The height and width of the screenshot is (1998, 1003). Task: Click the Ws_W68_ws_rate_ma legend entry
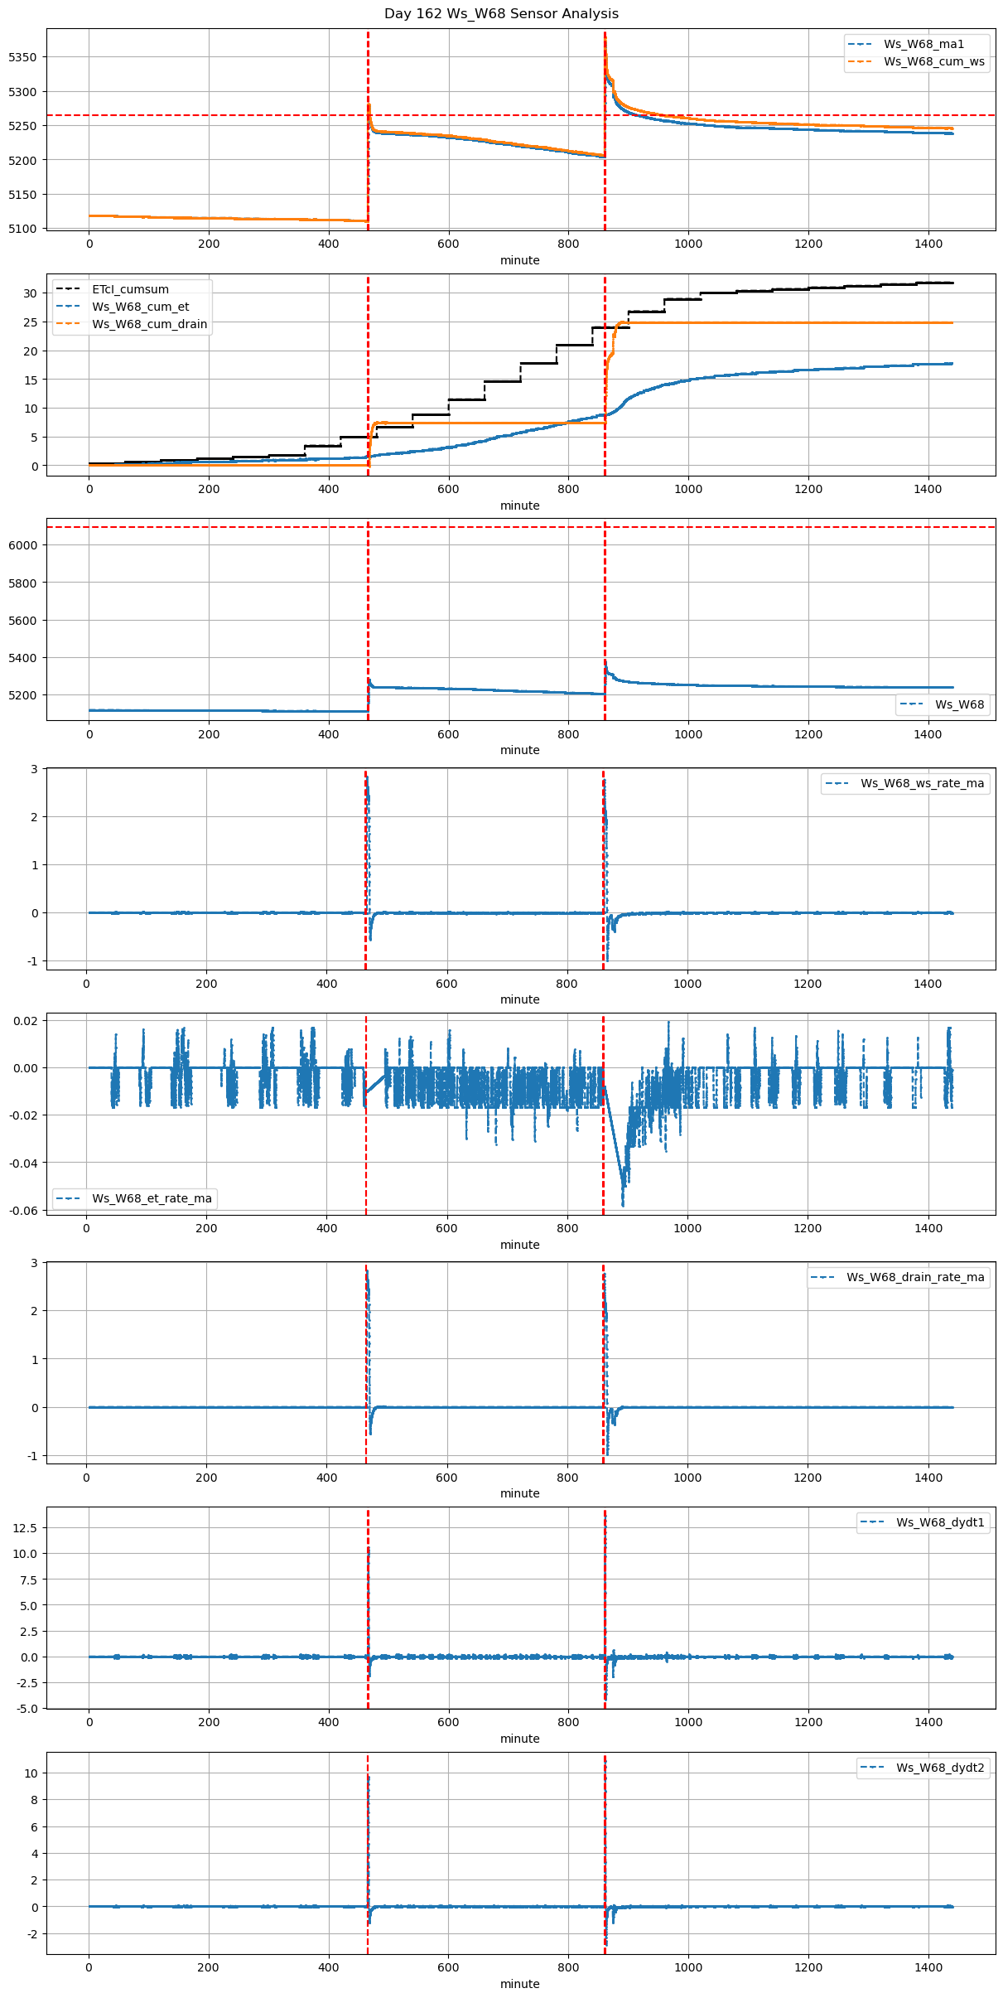point(922,783)
